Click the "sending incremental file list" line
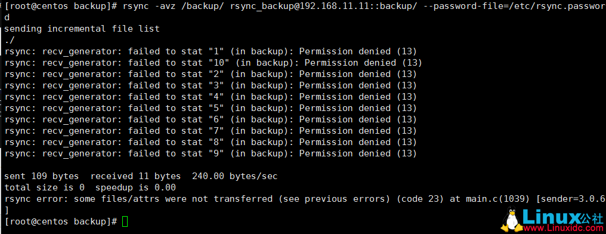 click(x=82, y=29)
